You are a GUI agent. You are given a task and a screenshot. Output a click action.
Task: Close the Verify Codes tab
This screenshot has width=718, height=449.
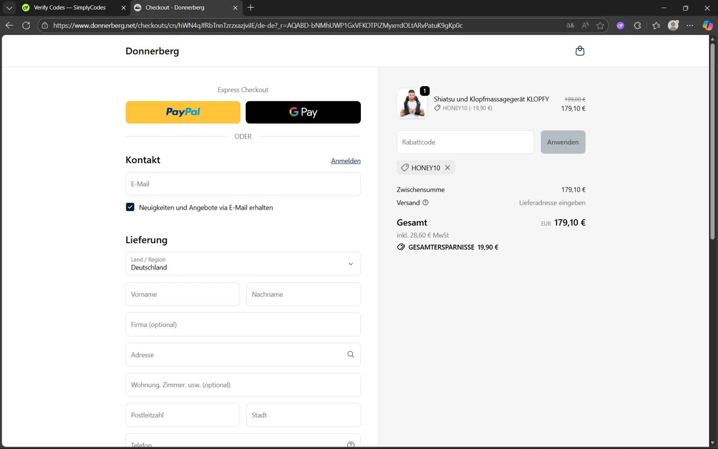click(x=123, y=8)
